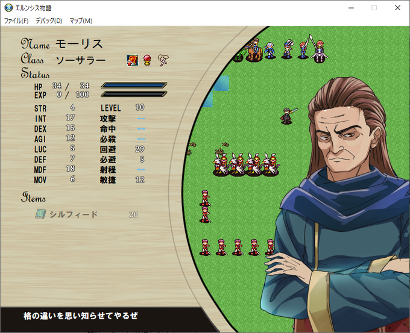Open the マップ(M) menu
This screenshot has width=410, height=333.
point(81,20)
